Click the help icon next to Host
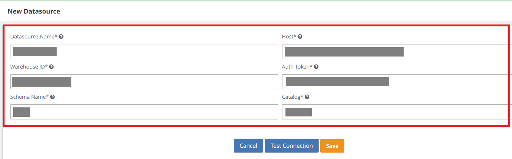The width and height of the screenshot is (512, 159). (300, 37)
